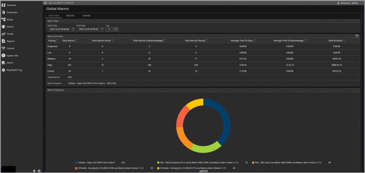This screenshot has height=173, width=365.
Task: Sort by Total Alarms column
Action: click(76, 41)
